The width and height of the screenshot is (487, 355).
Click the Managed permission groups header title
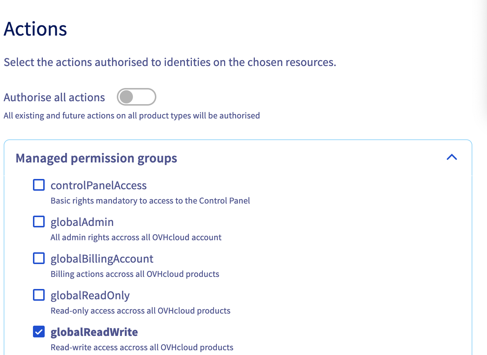pos(96,158)
